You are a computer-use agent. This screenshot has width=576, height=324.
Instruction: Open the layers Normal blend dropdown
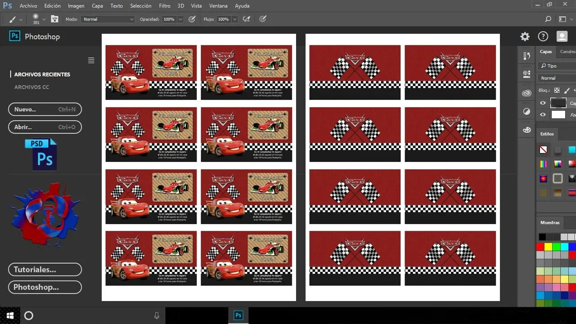[549, 78]
